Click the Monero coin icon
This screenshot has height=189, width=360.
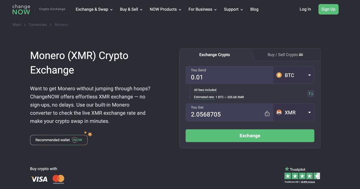(279, 112)
